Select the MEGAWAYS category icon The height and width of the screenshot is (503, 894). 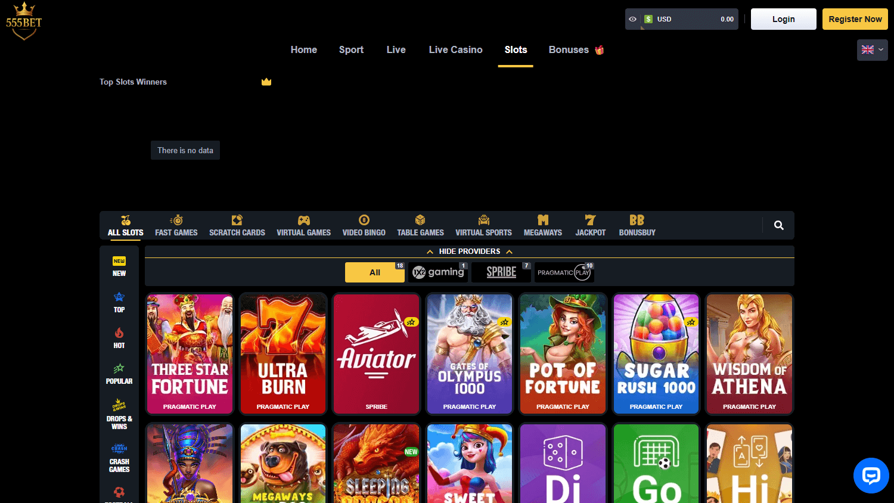click(542, 219)
